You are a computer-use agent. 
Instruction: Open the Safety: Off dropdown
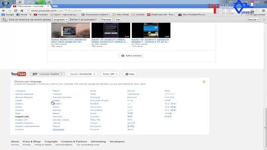(110, 74)
